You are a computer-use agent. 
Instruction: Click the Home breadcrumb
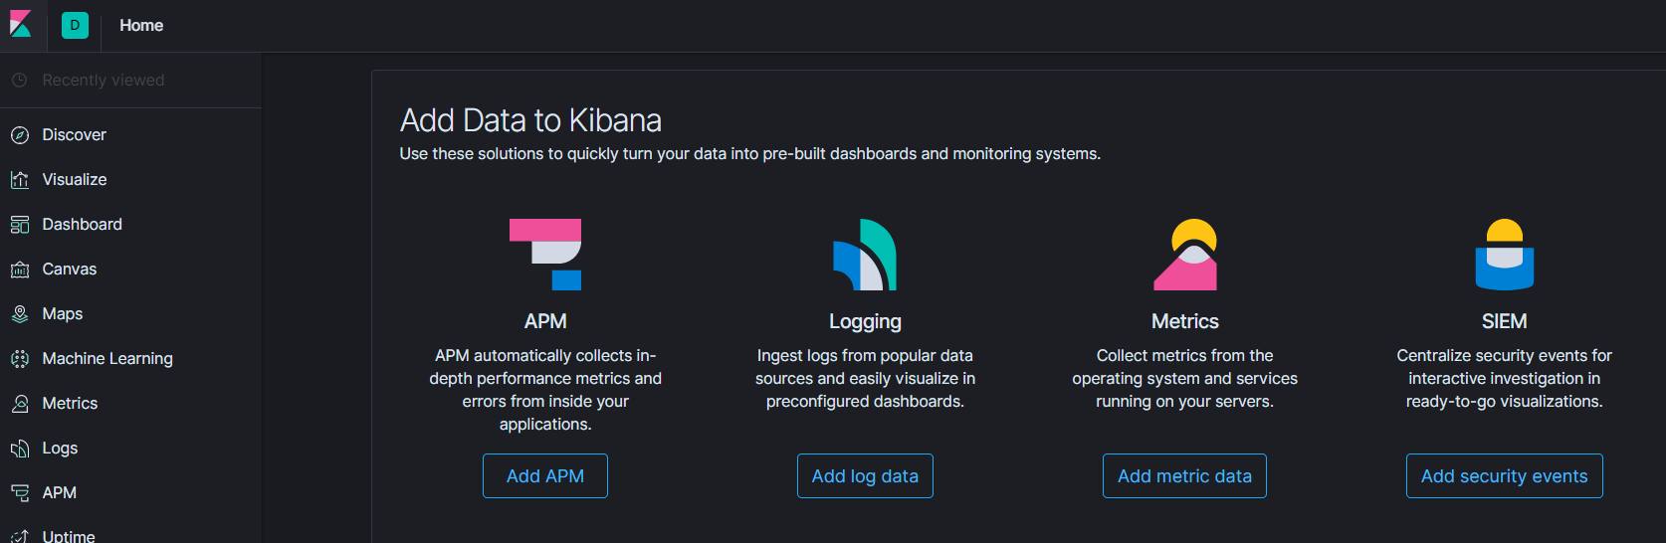tap(141, 25)
